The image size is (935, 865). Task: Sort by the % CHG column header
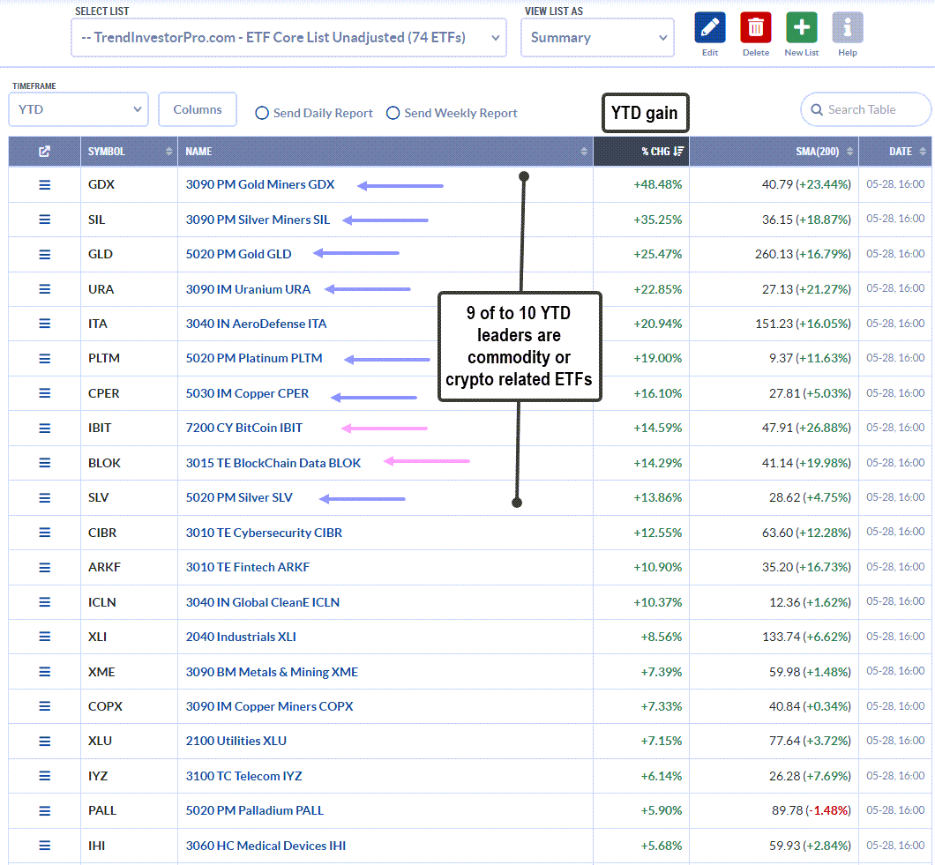click(x=641, y=152)
